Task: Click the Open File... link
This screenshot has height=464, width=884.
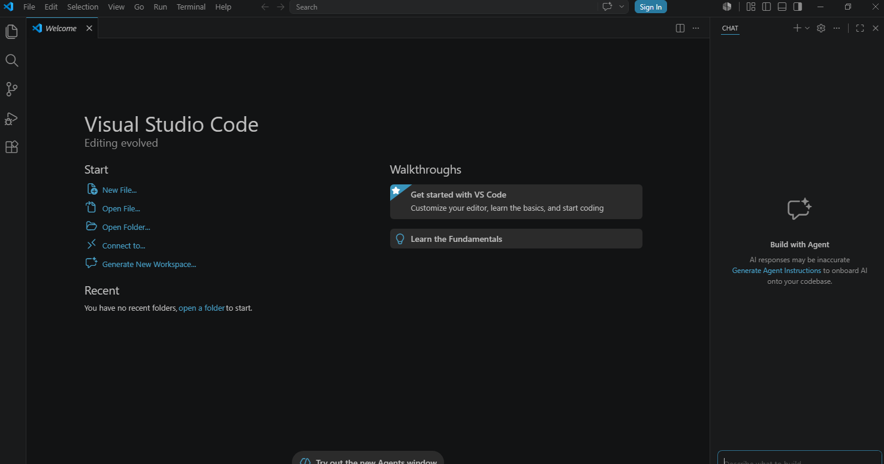Action: click(x=121, y=208)
